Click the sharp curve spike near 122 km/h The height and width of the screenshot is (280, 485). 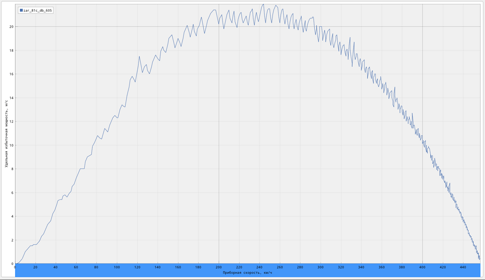pos(139,57)
